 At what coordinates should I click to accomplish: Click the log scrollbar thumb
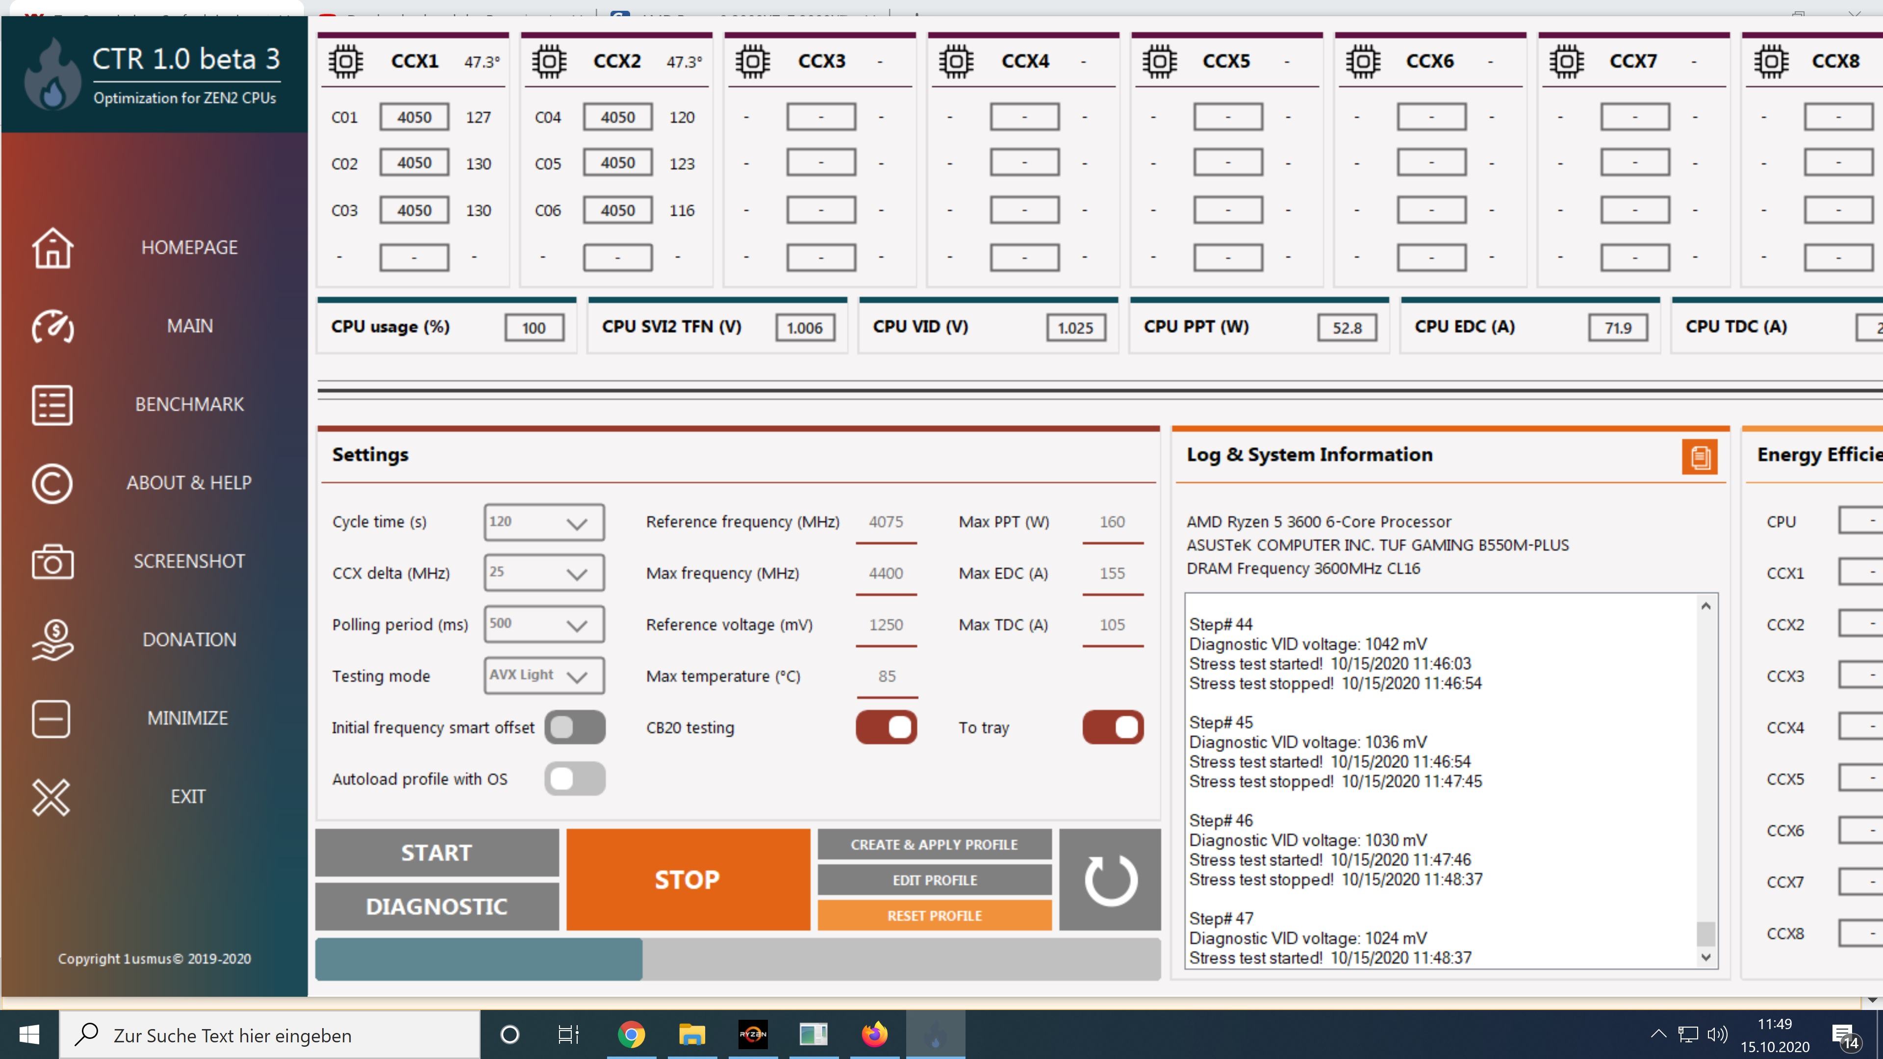pos(1705,933)
